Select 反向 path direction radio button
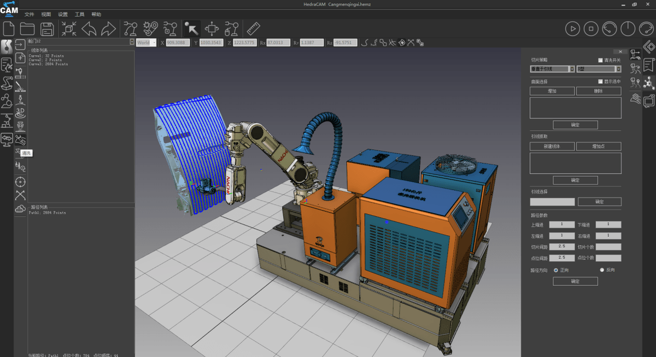Screen dimensions: 656x357 click(x=602, y=270)
